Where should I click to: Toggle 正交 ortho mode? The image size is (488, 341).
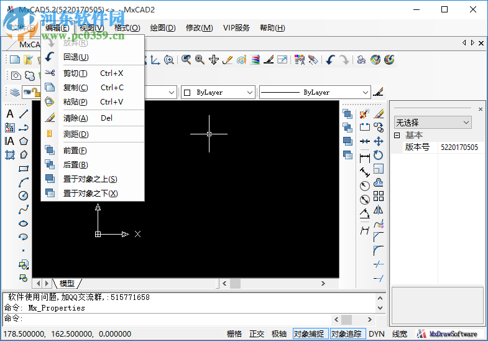(257, 334)
